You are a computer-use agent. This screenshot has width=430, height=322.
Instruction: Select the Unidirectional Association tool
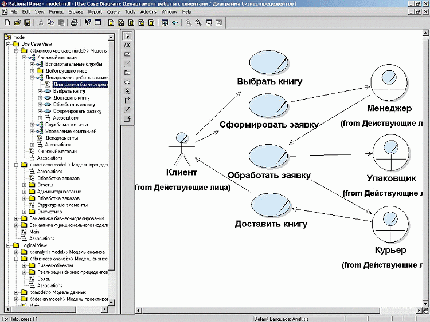coord(127,101)
